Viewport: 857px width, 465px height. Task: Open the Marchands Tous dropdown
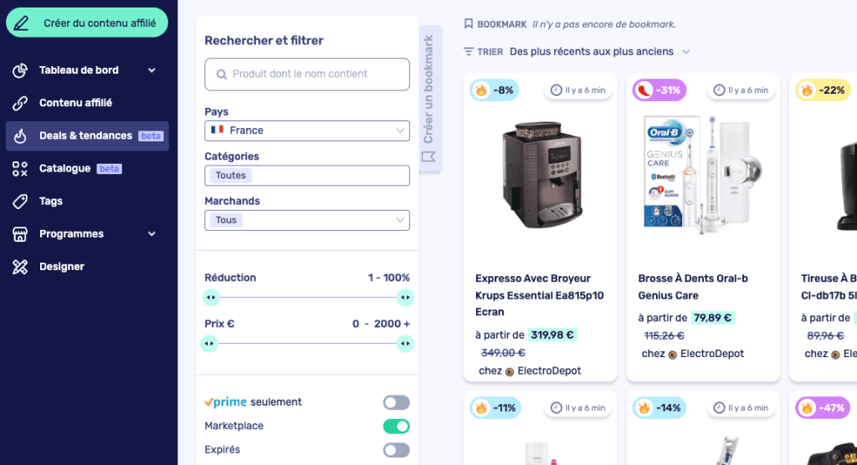coord(307,220)
